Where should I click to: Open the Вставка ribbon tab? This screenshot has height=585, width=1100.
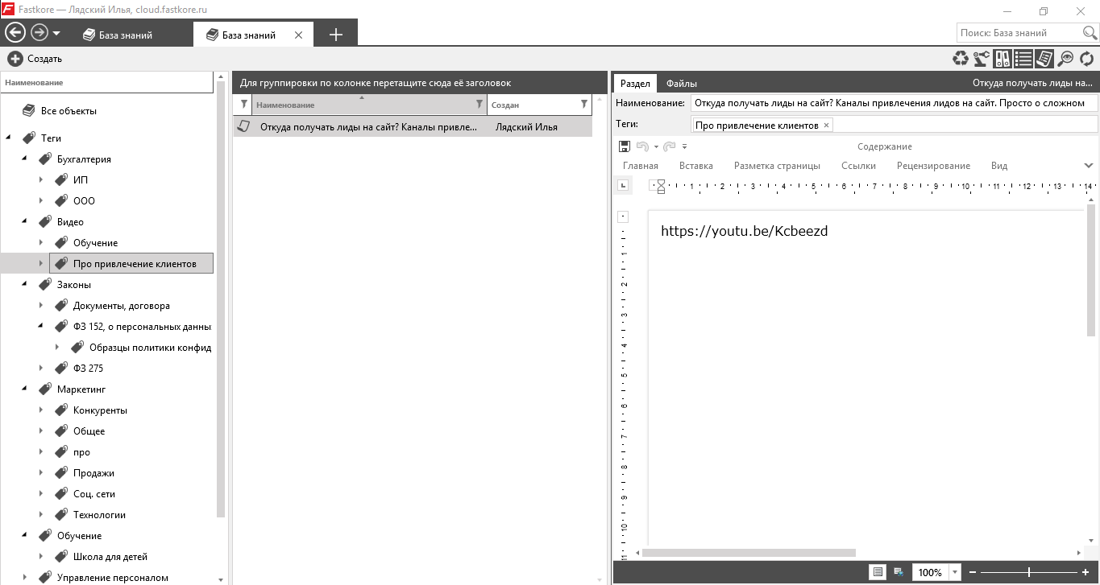pyautogui.click(x=696, y=166)
